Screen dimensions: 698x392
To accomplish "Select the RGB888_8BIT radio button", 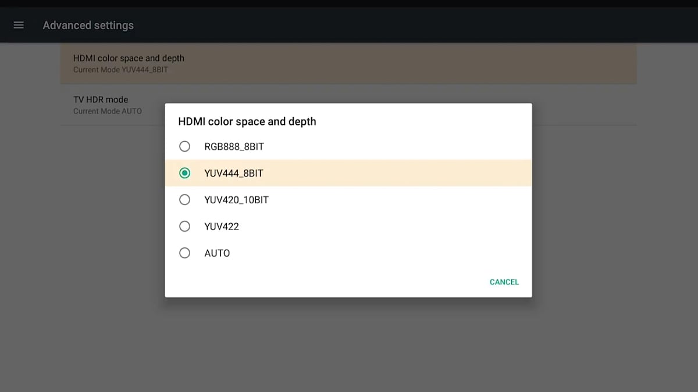I will coord(184,146).
